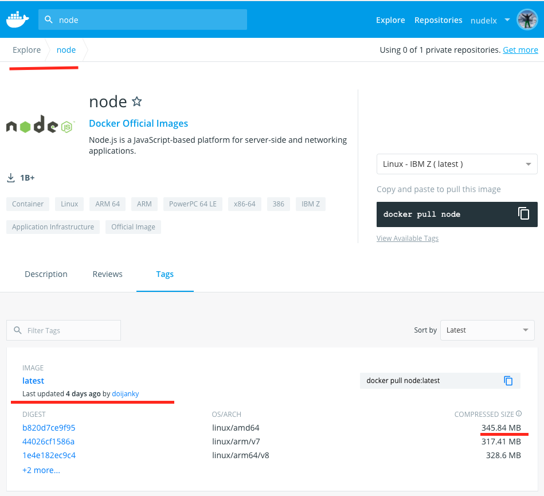
Task: Select the Tags tab
Action: coord(165,274)
